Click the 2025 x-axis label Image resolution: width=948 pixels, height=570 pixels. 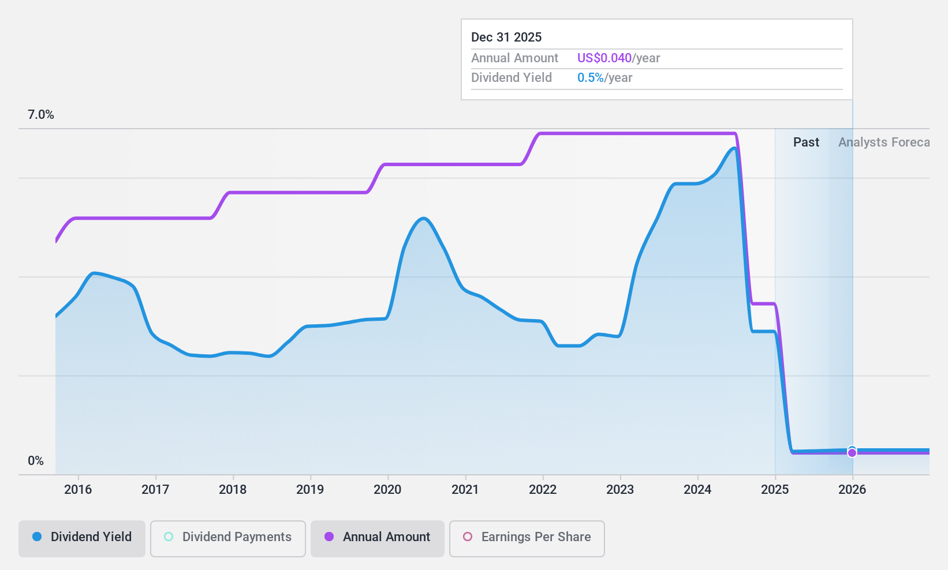(x=775, y=489)
